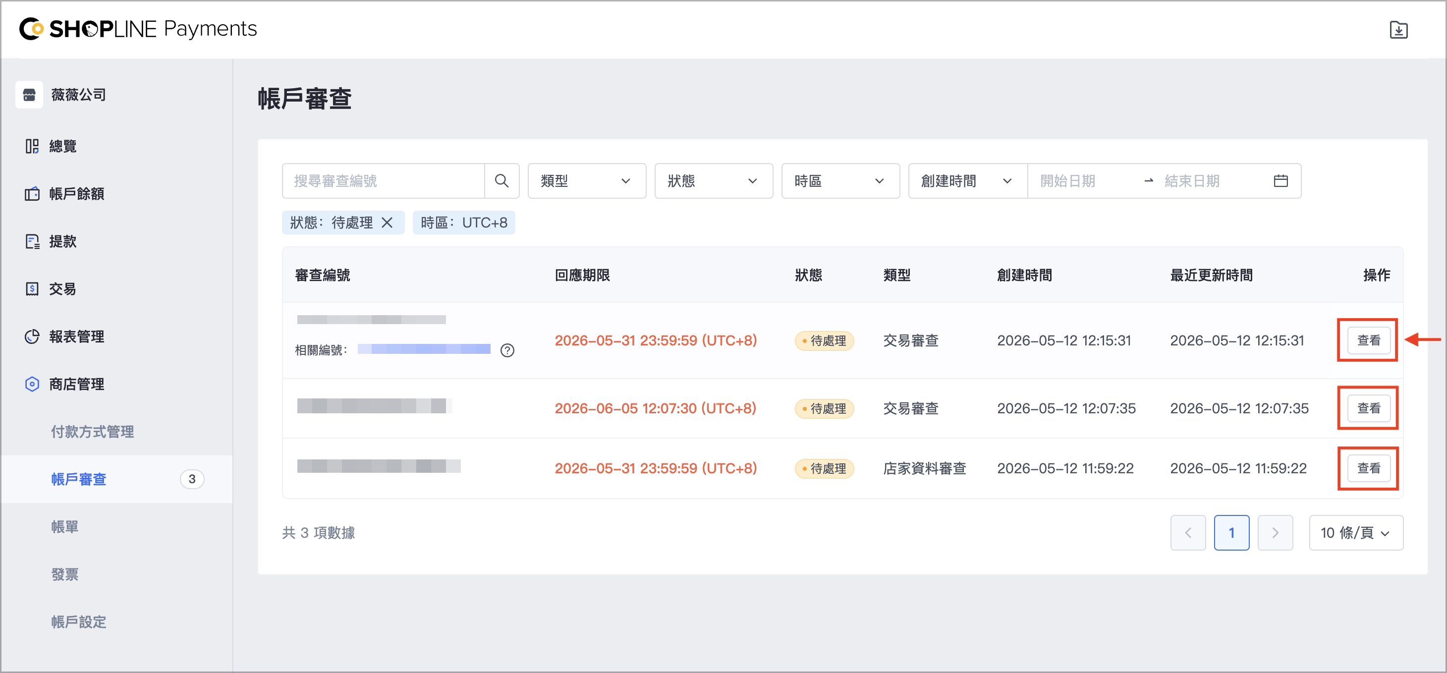Click 待處理 status badge of 店家資料審查 row
This screenshot has height=673, width=1447.
pos(824,468)
